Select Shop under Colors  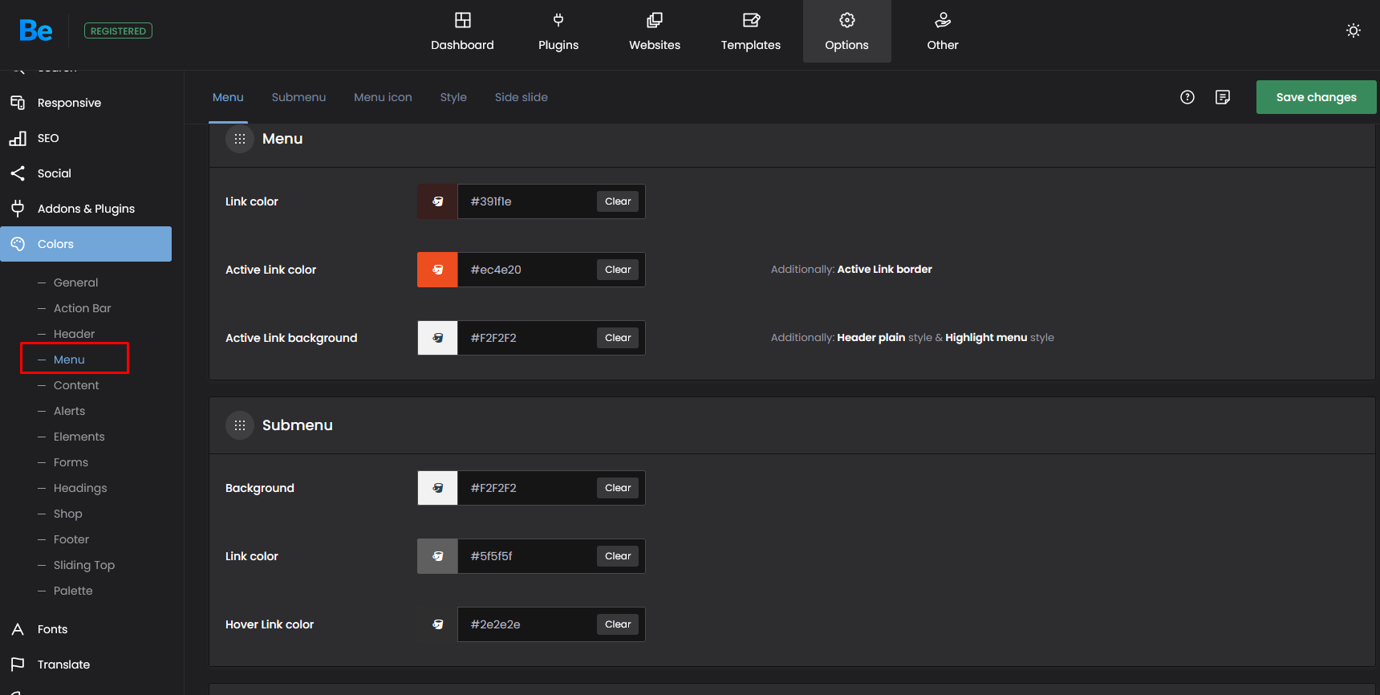click(67, 514)
